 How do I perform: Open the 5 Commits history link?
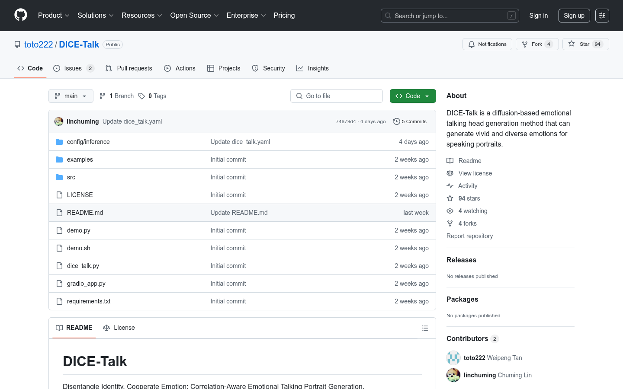410,121
